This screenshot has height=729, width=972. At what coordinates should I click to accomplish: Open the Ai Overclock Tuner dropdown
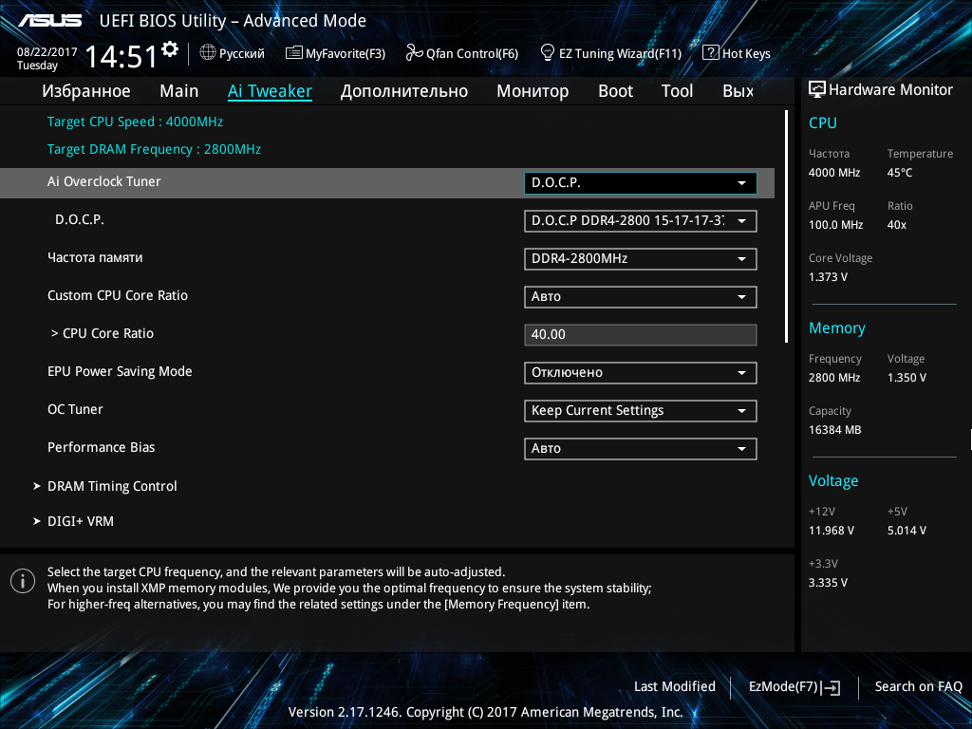tap(641, 183)
